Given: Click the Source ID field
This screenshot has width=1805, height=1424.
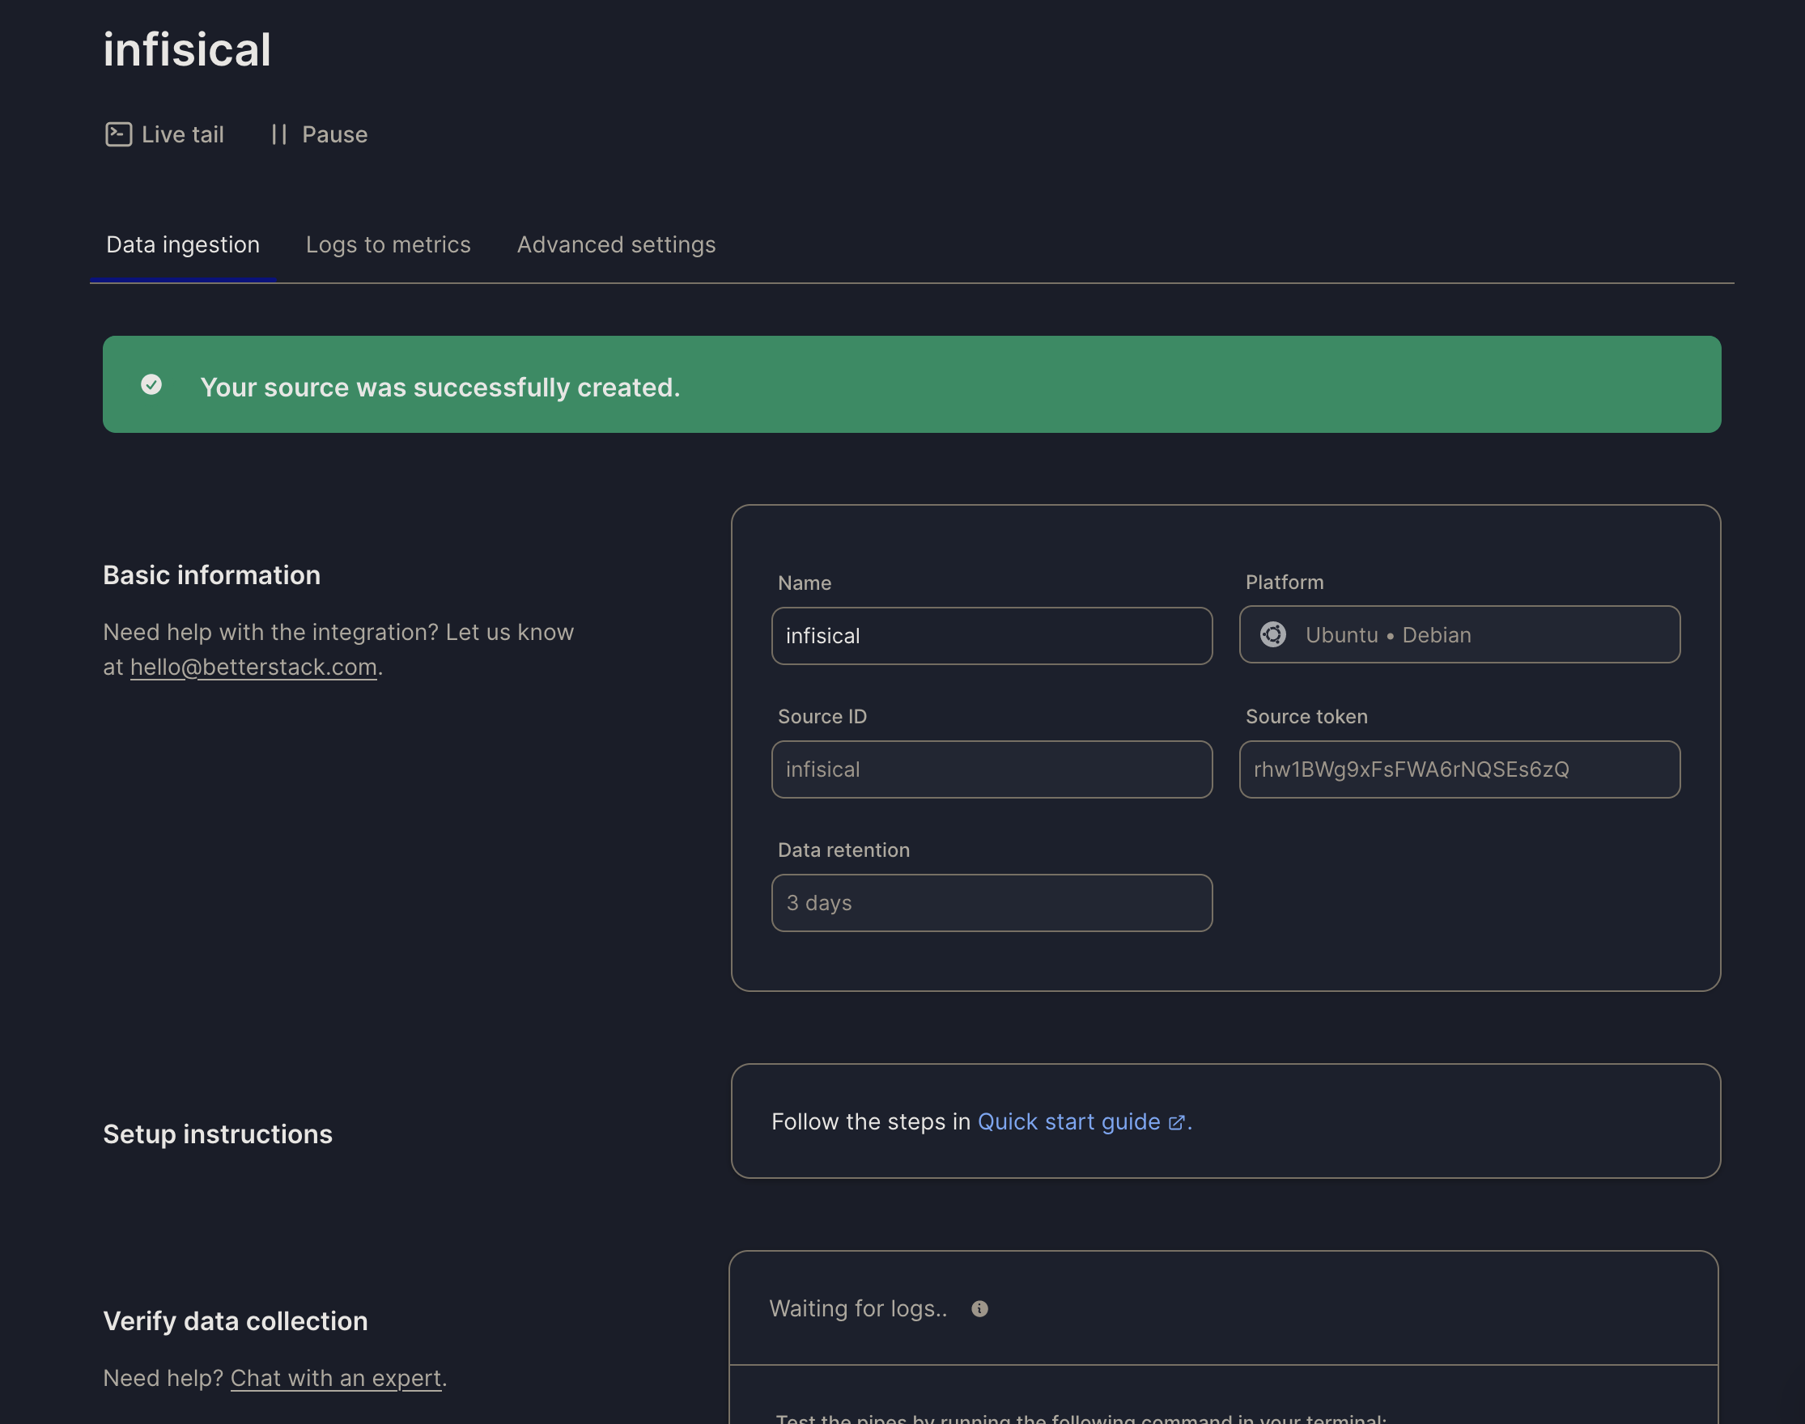Looking at the screenshot, I should [992, 769].
